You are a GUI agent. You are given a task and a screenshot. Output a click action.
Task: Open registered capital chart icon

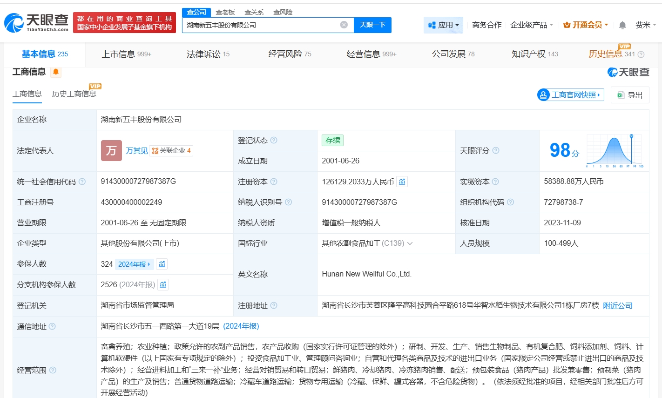click(402, 182)
